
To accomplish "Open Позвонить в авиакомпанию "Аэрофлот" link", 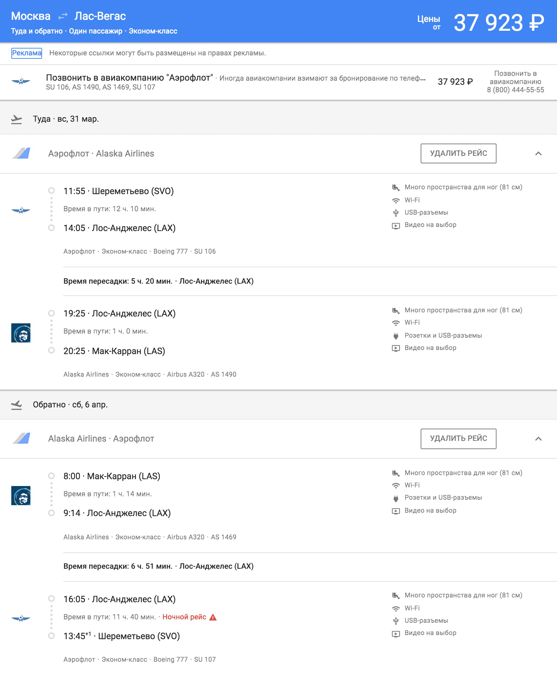I will click(130, 78).
